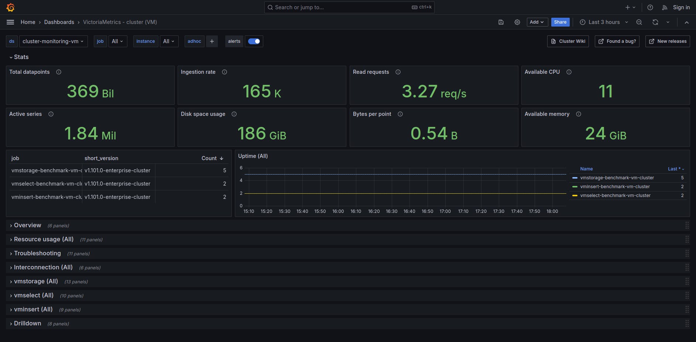696x342 pixels.
Task: Click the save dashboard icon
Action: click(x=501, y=22)
